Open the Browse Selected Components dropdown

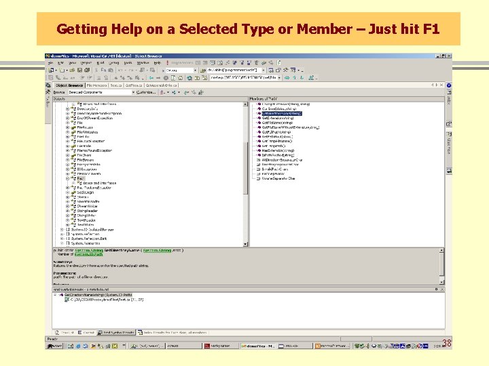coord(133,92)
